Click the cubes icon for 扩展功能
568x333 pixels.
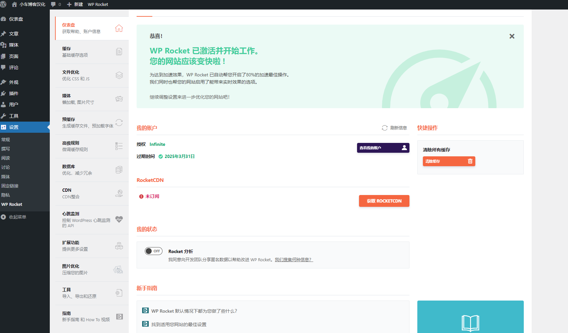click(119, 246)
